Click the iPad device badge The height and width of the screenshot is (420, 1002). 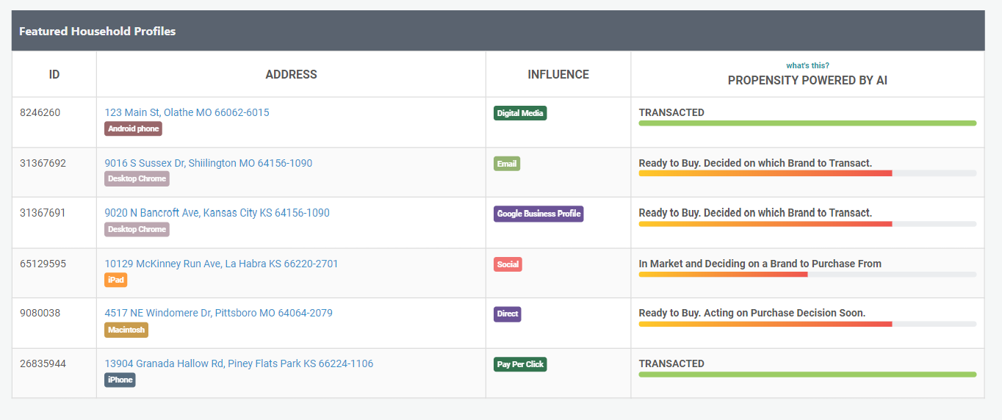click(x=116, y=280)
